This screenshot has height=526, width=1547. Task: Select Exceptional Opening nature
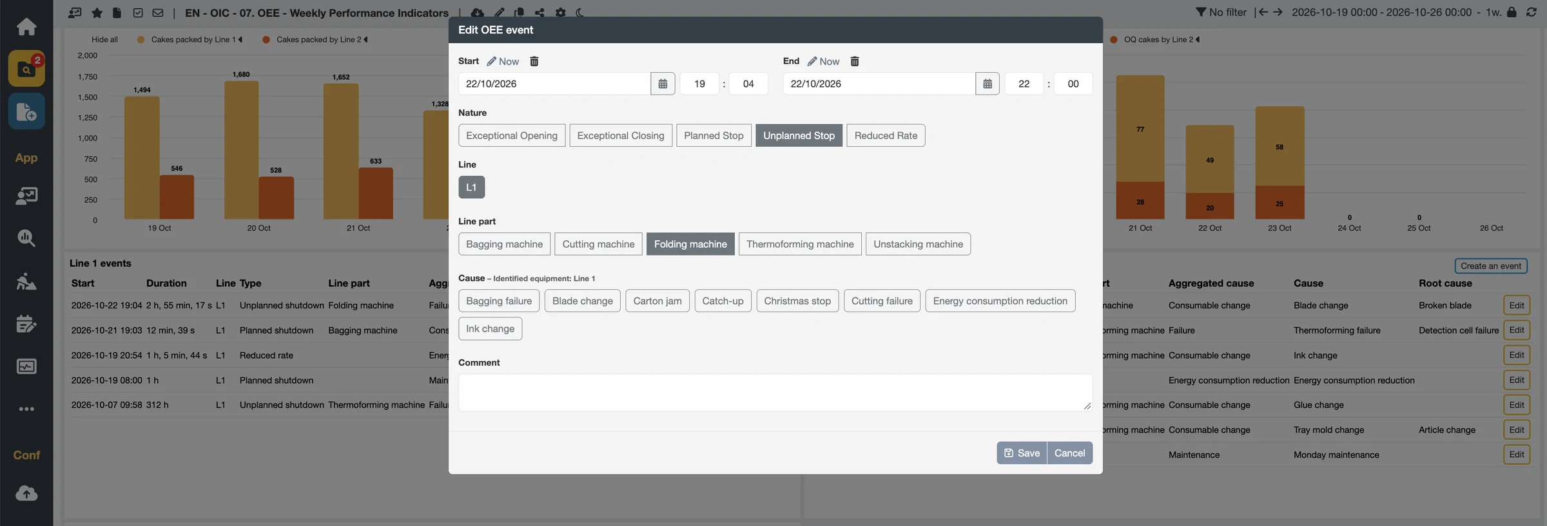coord(512,135)
